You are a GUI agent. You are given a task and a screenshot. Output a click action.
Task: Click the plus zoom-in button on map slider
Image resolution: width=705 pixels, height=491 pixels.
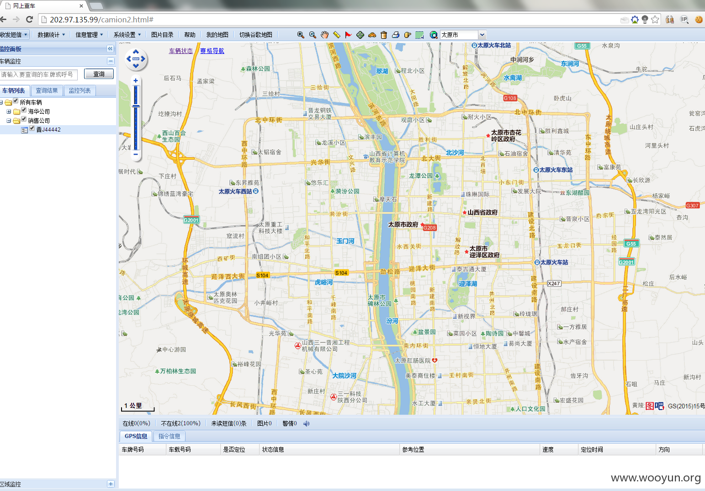[x=136, y=81]
